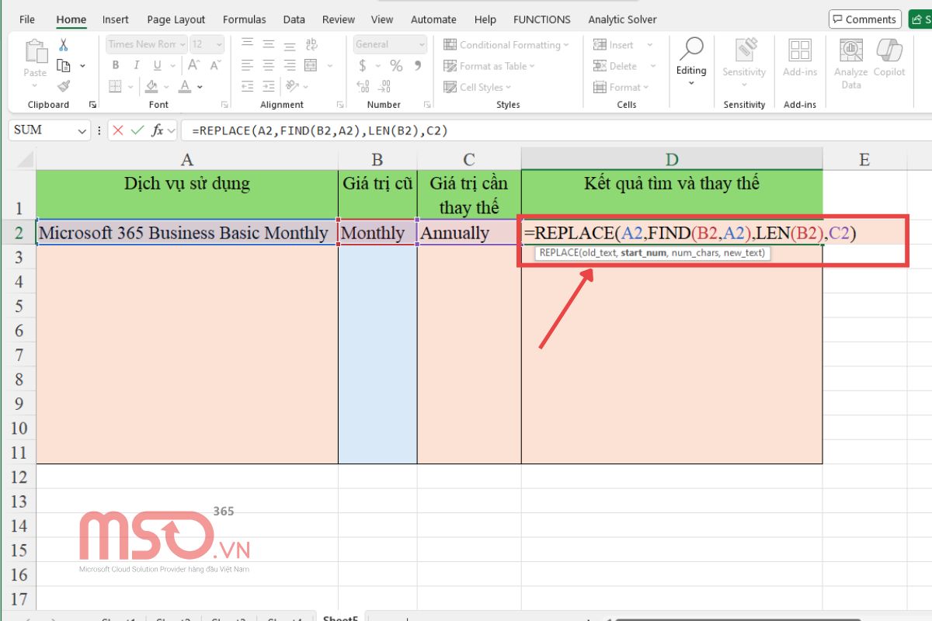This screenshot has width=932, height=621.
Task: Open the Copy options dropdown arrow
Action: click(x=82, y=67)
